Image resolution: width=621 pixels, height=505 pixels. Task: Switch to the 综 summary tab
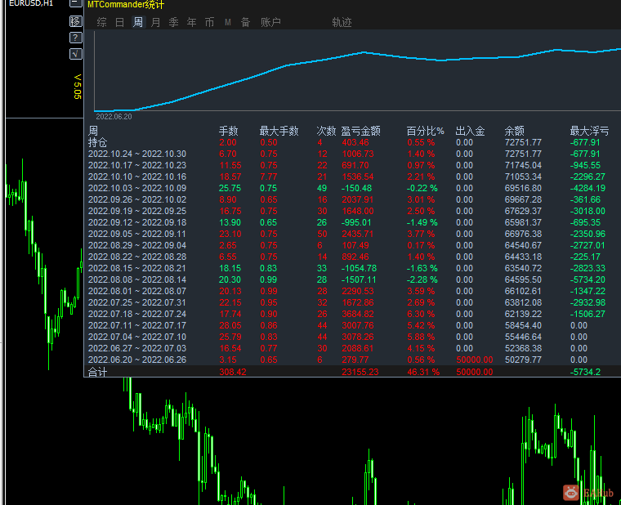click(x=102, y=22)
